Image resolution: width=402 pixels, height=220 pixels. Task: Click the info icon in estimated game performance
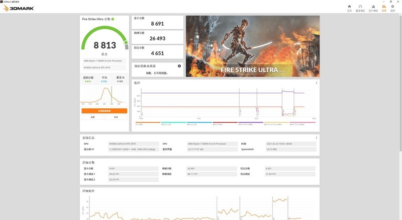click(x=179, y=66)
